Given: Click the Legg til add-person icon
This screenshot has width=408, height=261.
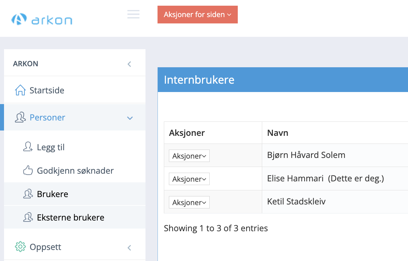Looking at the screenshot, I should (x=27, y=146).
